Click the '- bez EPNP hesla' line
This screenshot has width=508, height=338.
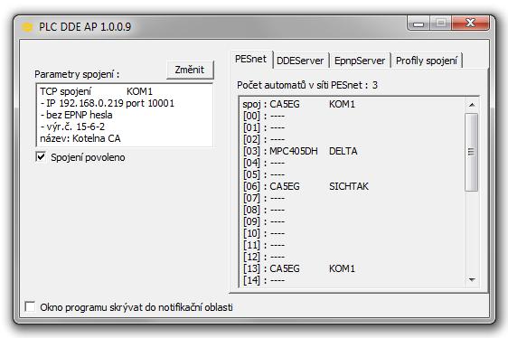click(x=76, y=115)
